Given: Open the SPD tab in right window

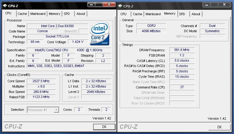Looking at the screenshot, I should click(x=182, y=14).
